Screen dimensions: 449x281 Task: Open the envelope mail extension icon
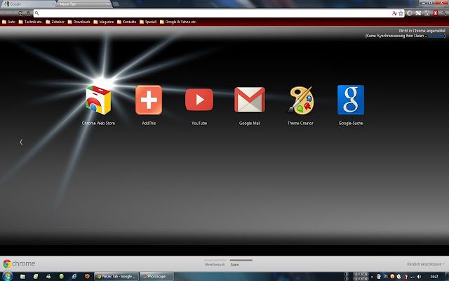click(418, 13)
